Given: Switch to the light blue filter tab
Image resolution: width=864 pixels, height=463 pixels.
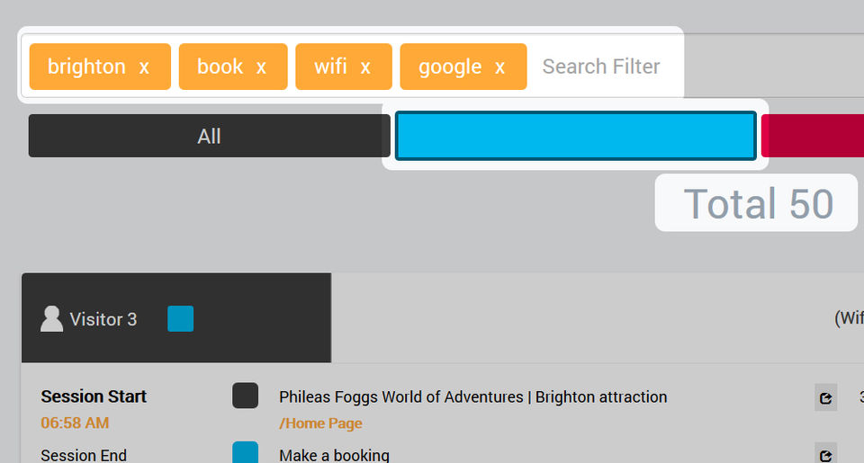Looking at the screenshot, I should pyautogui.click(x=575, y=136).
